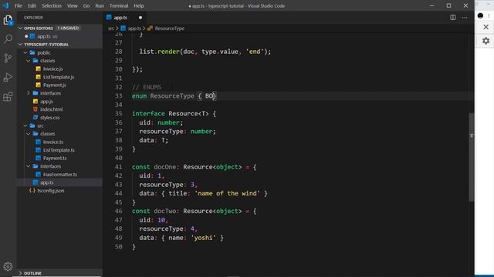Click the docOne variable on line 41
Screen dimensions: 494x277
pyautogui.click(x=164, y=167)
